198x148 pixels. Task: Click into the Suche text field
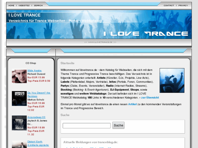[x=87, y=125]
